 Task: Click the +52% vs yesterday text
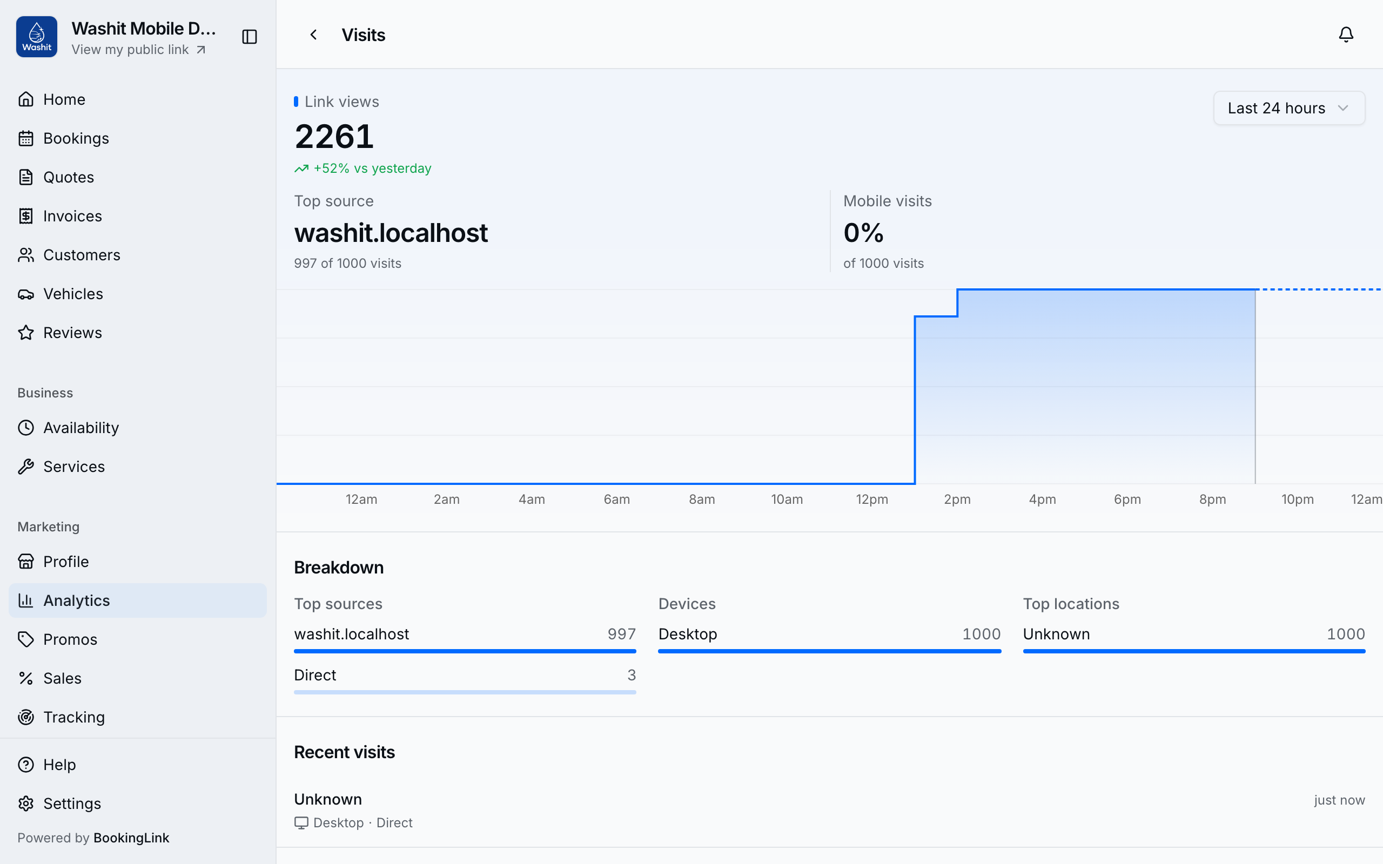(372, 168)
